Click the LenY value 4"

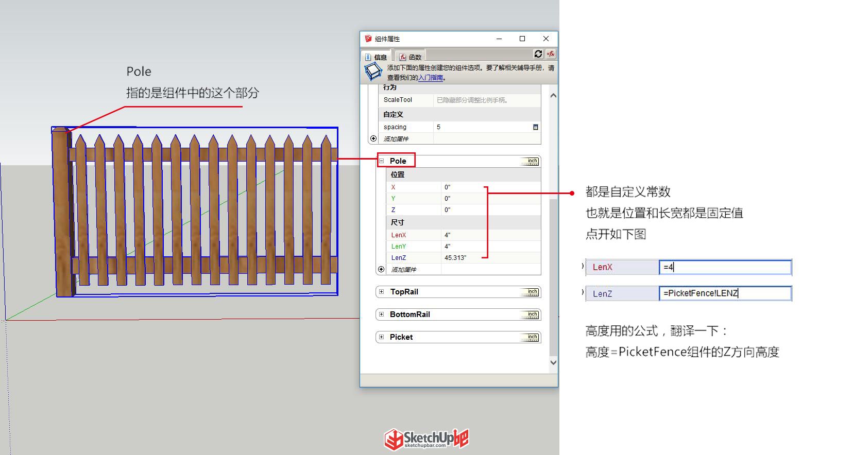490,247
